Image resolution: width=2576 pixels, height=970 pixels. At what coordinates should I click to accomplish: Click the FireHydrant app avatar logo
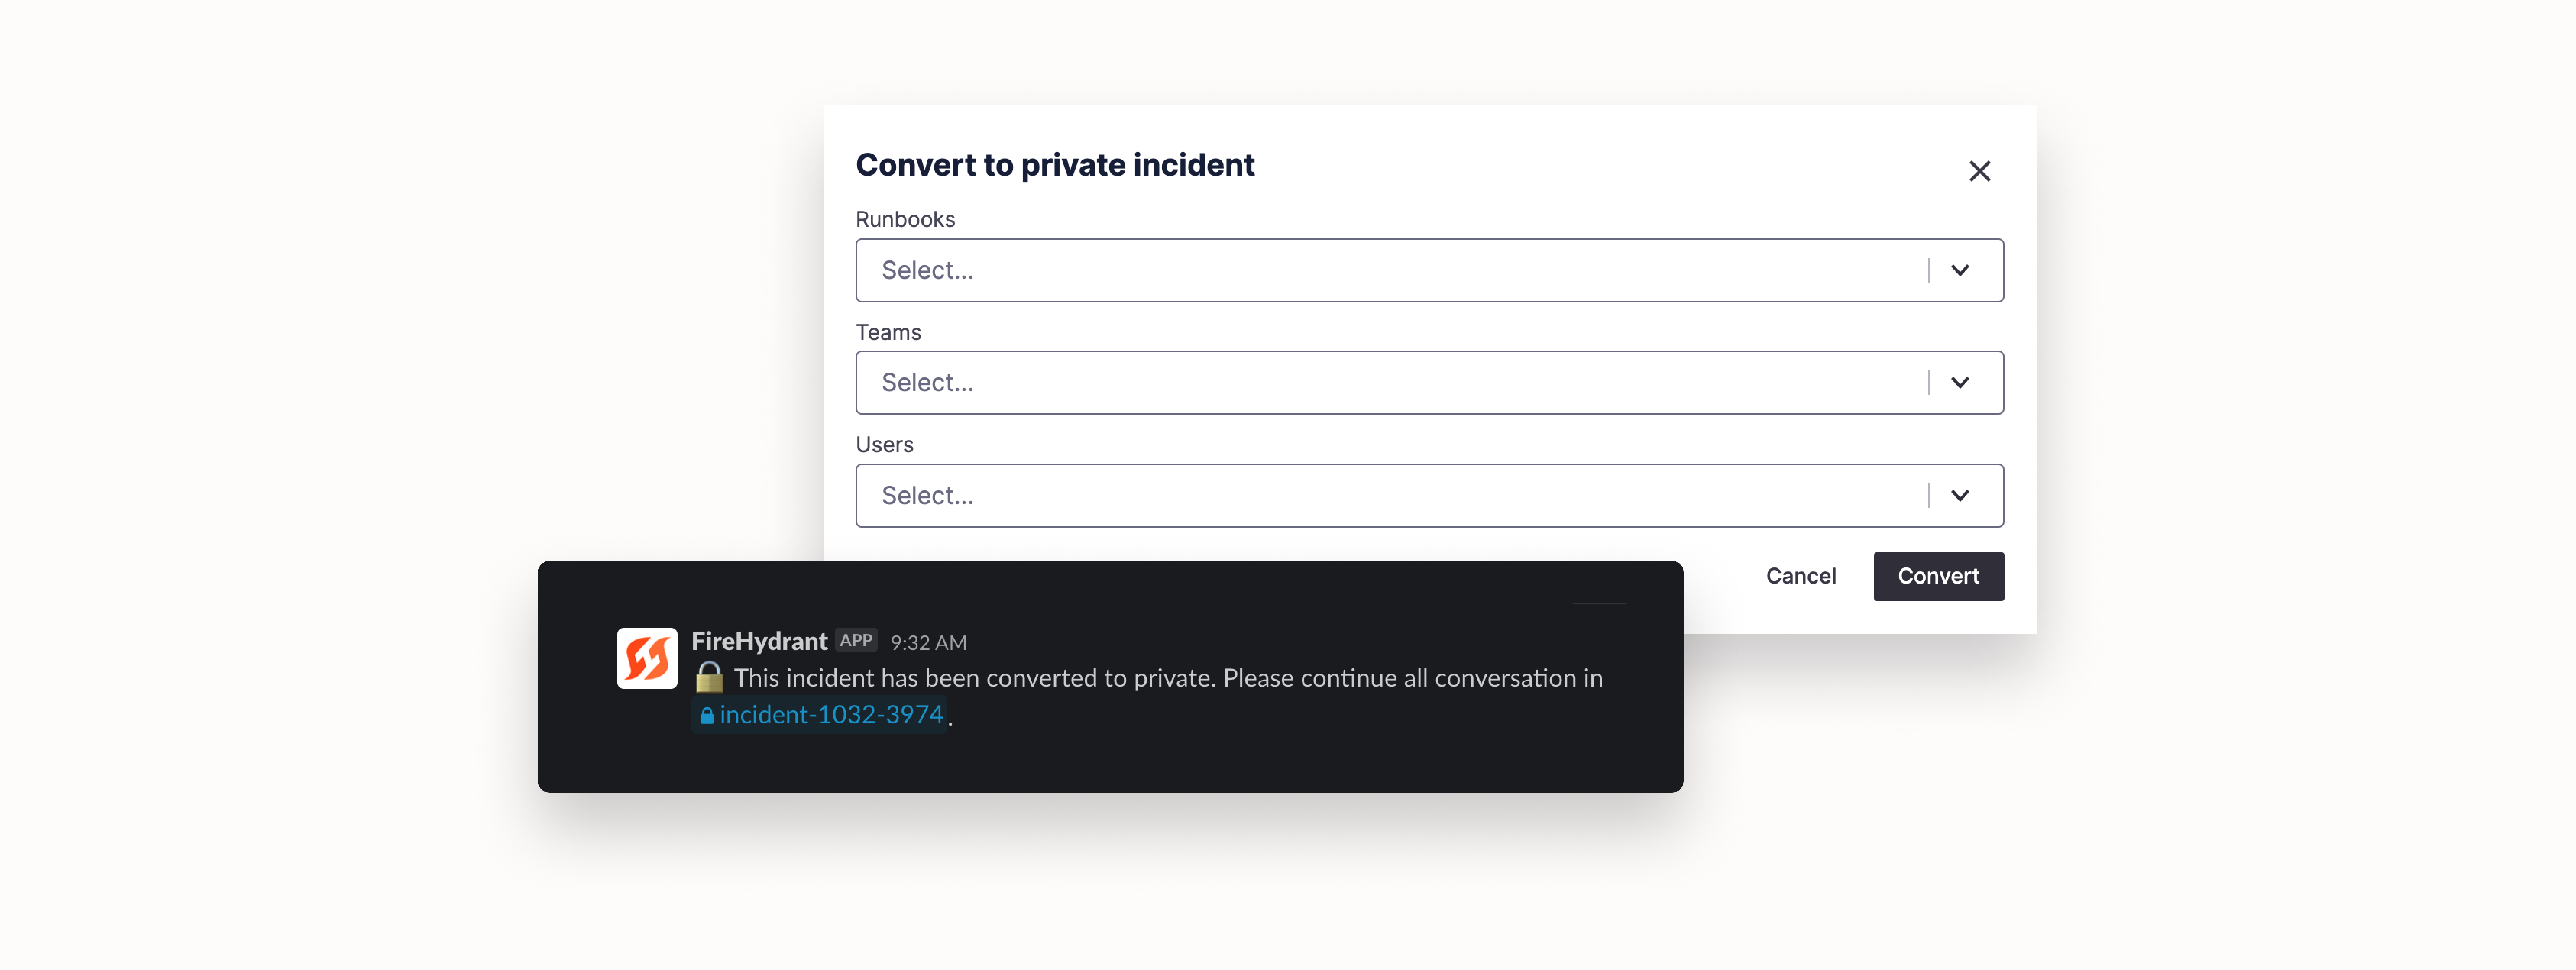[x=647, y=658]
